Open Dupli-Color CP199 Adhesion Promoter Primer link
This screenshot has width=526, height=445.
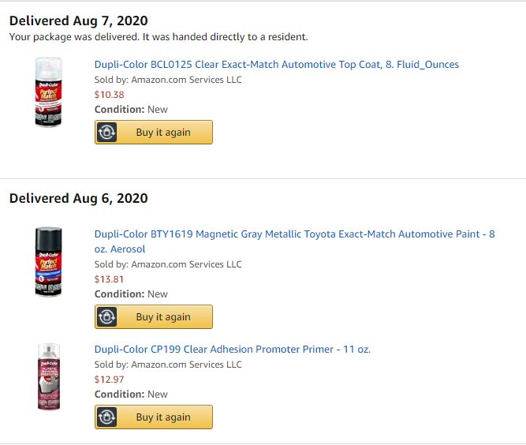pyautogui.click(x=233, y=350)
